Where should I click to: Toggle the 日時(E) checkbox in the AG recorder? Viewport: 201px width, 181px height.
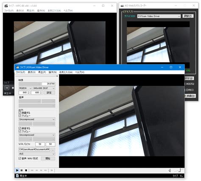(x=184, y=90)
